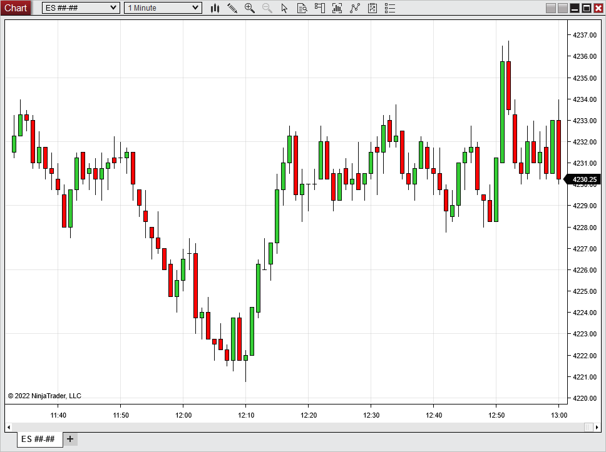Open the Chart Trader icon
Image resolution: width=606 pixels, height=452 pixels.
(x=320, y=8)
